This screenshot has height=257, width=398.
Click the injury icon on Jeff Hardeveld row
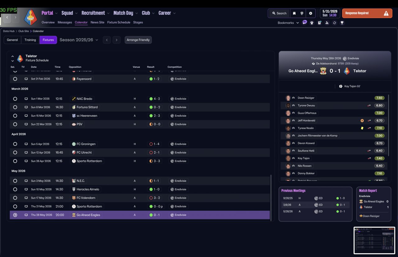(362, 121)
